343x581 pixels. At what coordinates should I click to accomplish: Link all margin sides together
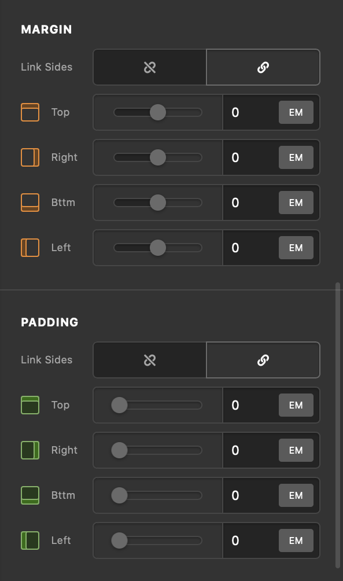263,67
